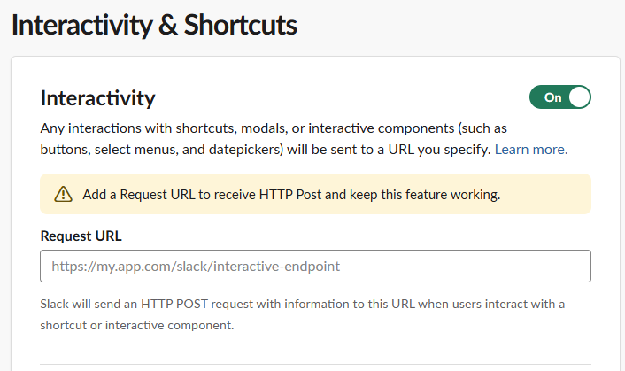Image resolution: width=625 pixels, height=371 pixels.
Task: Click the "Any interactions with shortcuts" description line
Action: (274, 128)
